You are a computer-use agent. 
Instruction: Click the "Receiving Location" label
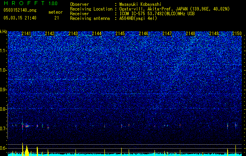point(91,9)
